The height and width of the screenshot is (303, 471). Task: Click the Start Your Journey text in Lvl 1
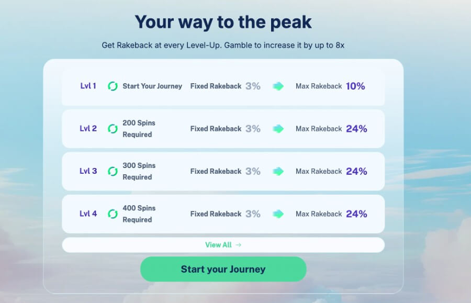pyautogui.click(x=152, y=86)
